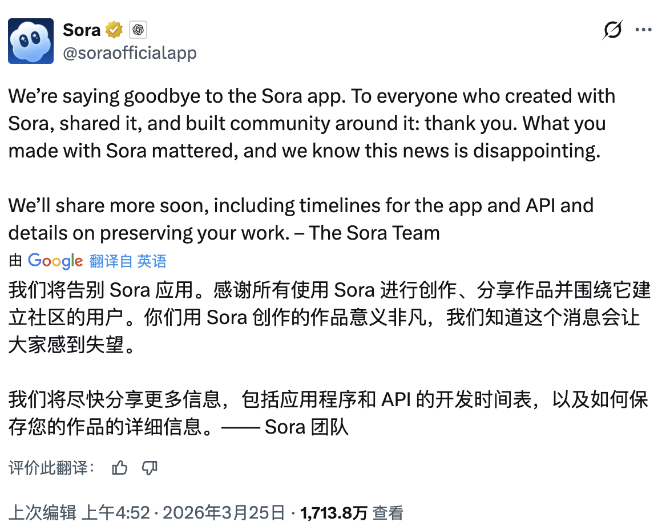This screenshot has height=526, width=670.
Task: Open the Sora profile avatar
Action: [31, 41]
